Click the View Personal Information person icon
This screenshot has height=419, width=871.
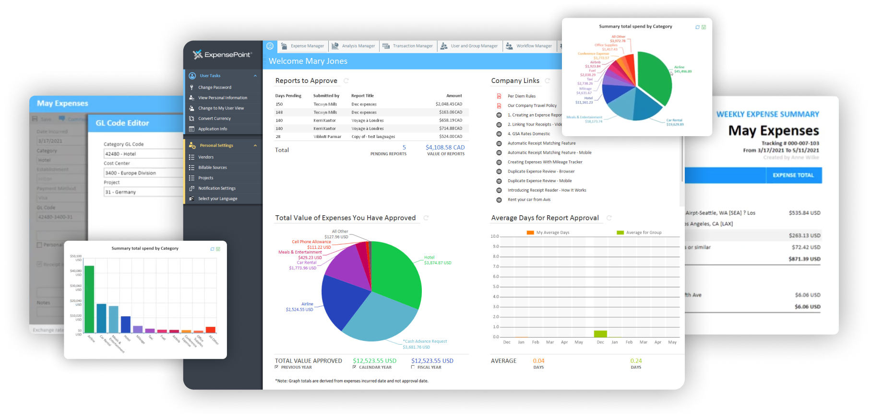(x=191, y=98)
